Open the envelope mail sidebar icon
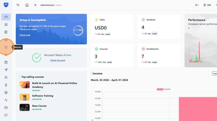 pos(6,107)
